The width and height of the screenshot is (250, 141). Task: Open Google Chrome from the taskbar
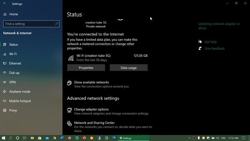(55, 138)
